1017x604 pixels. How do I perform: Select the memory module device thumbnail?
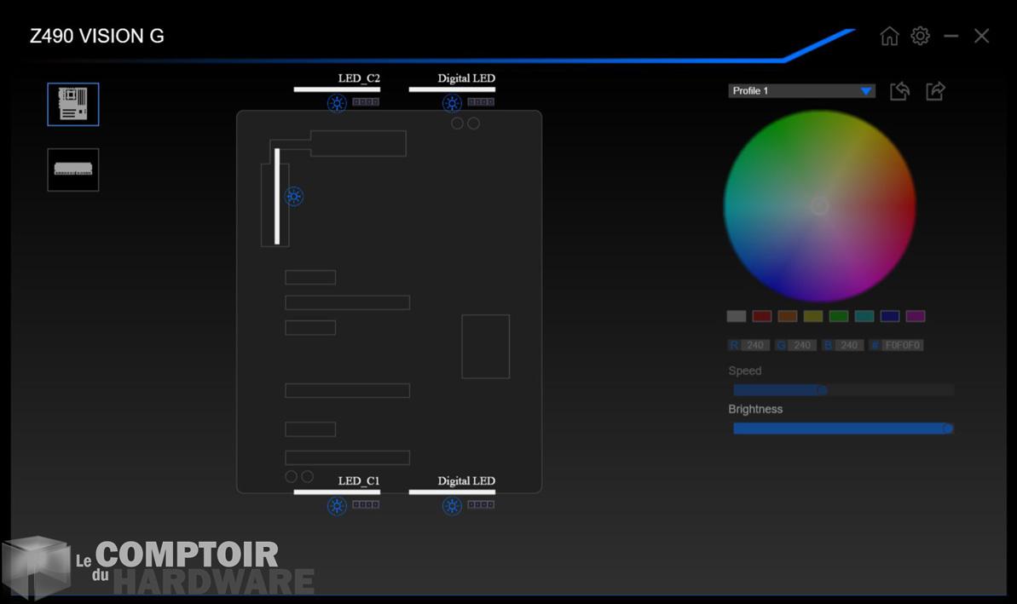73,170
